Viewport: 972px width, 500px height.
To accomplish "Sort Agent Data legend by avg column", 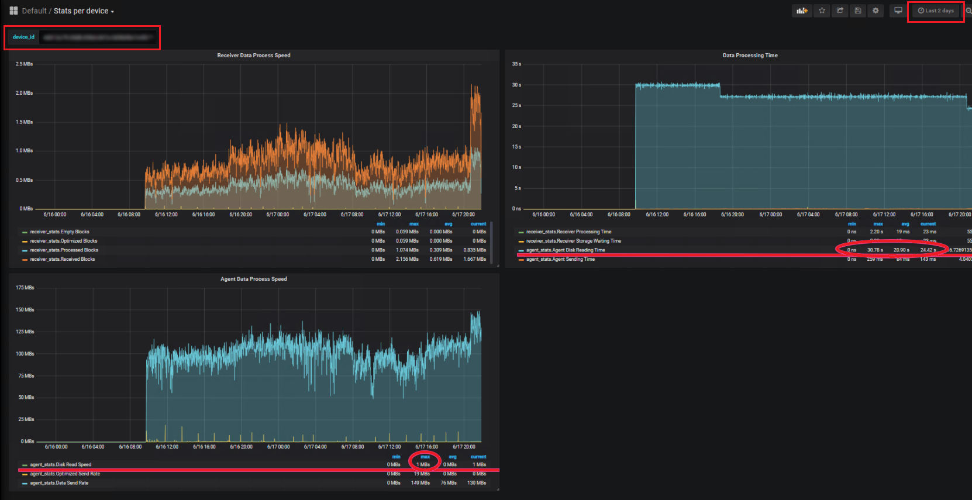I will (x=452, y=457).
